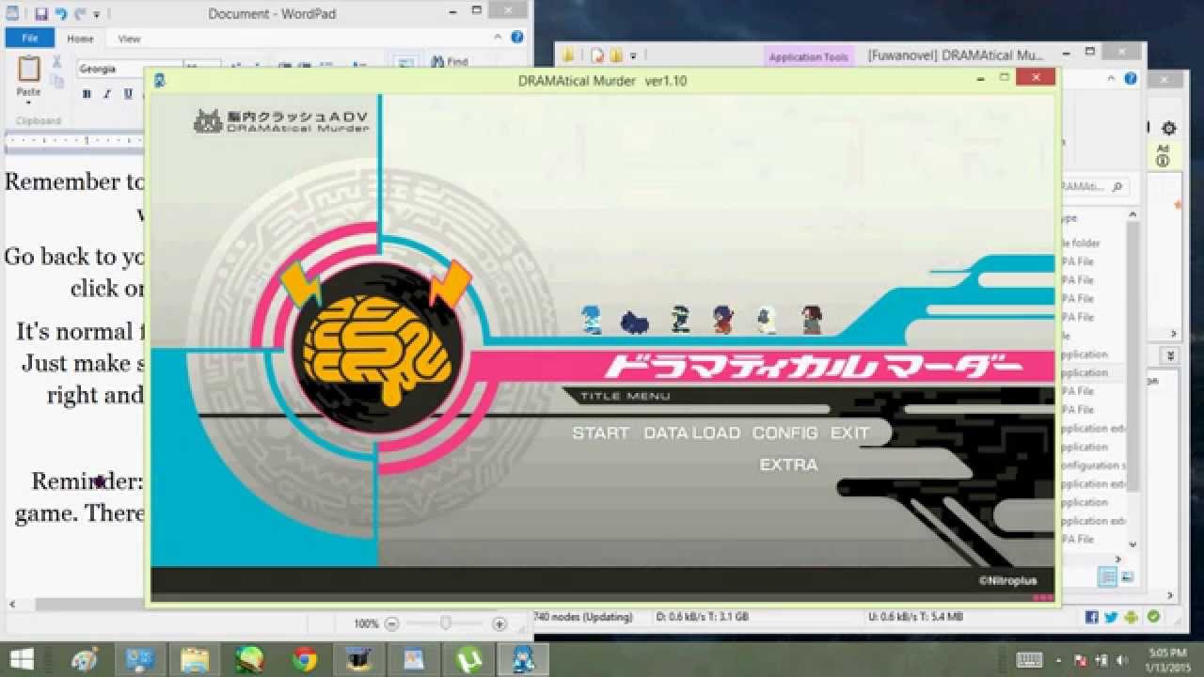The image size is (1204, 677).
Task: Open DATA LOAD in the title menu
Action: 691,433
